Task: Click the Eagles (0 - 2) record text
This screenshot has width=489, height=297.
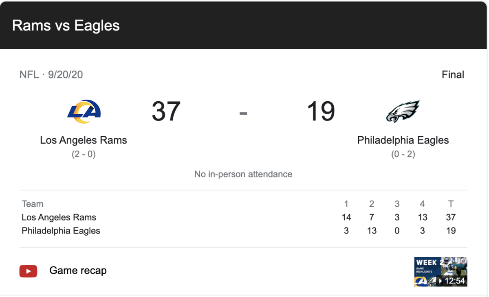Action: 403,154
